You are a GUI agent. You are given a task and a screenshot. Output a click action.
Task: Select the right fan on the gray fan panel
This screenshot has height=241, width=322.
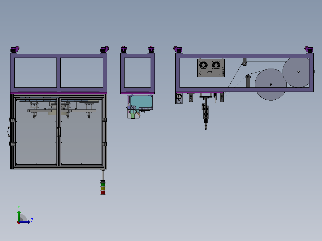(x=216, y=65)
